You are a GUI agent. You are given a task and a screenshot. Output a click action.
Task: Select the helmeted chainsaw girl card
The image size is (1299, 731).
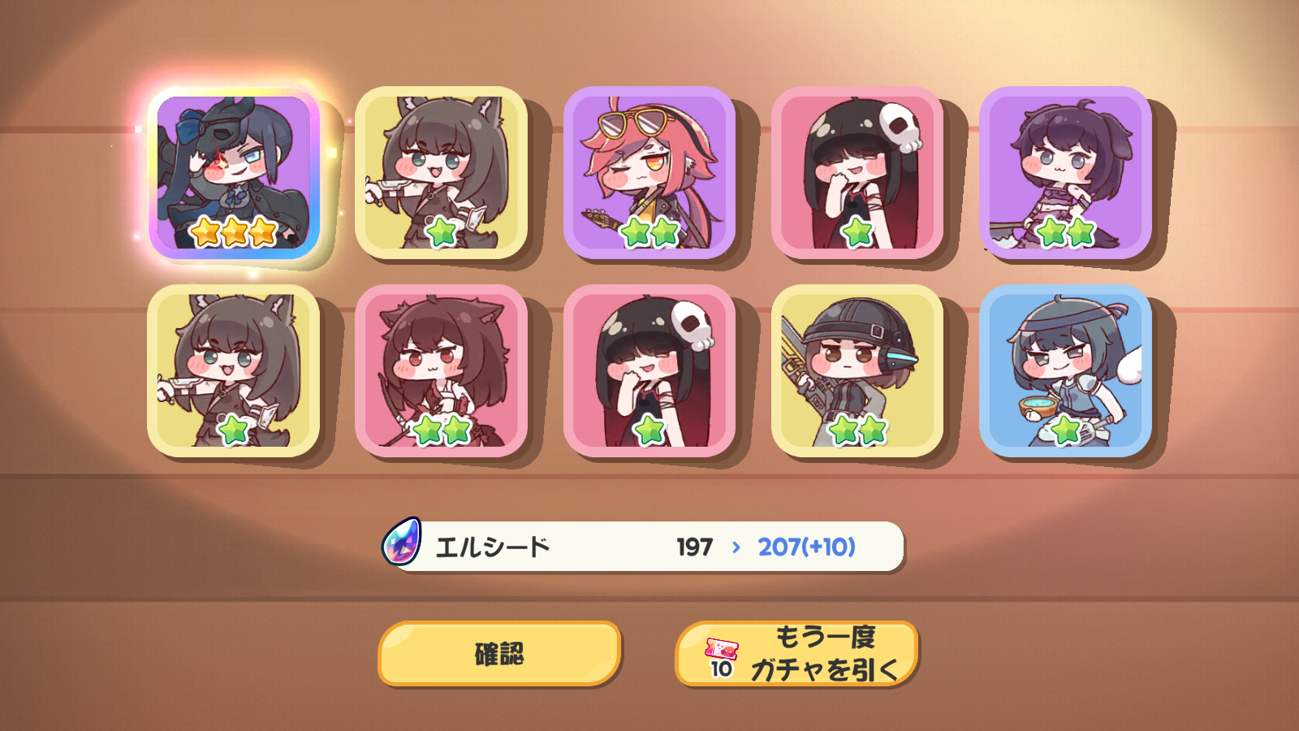857,370
